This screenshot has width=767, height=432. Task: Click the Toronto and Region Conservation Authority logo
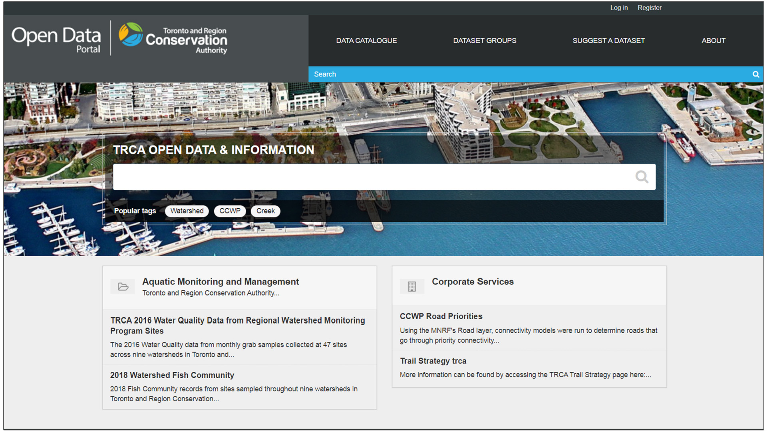pyautogui.click(x=173, y=38)
